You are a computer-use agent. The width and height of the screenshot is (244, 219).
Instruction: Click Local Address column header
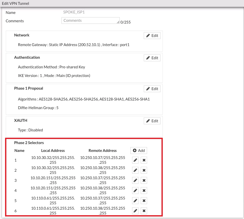[x=53, y=150]
